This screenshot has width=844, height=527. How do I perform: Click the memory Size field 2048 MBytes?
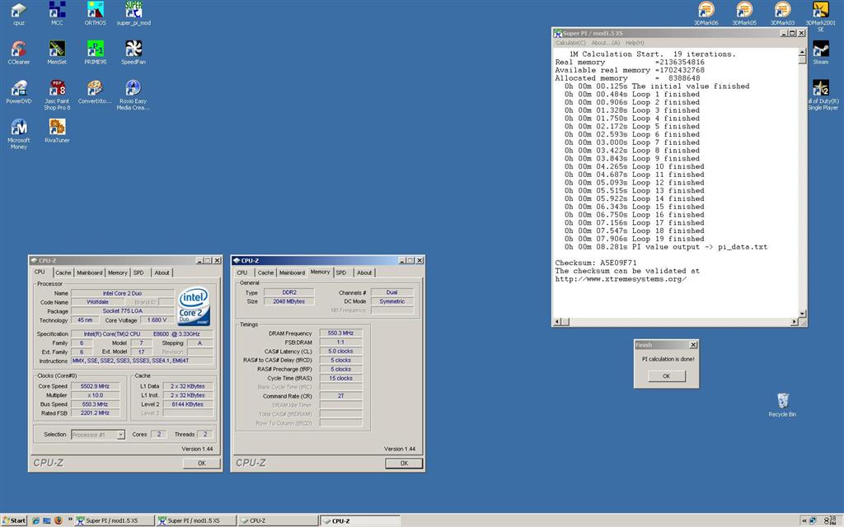coord(289,301)
